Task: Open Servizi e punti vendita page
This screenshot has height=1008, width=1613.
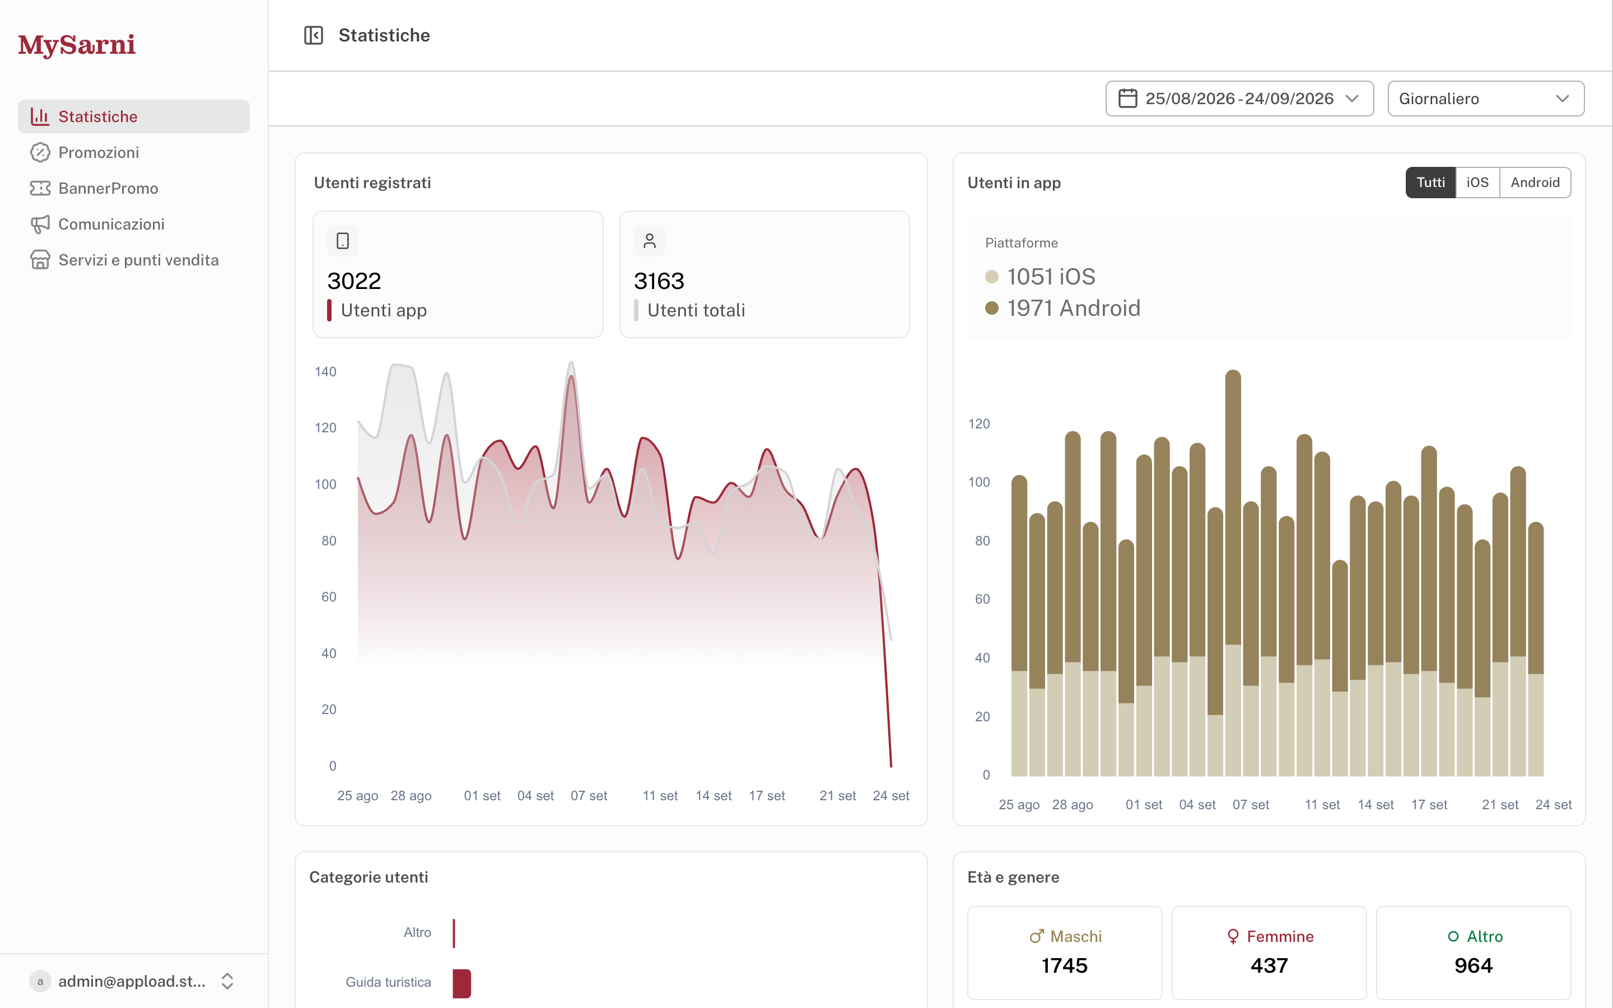Action: [x=134, y=260]
